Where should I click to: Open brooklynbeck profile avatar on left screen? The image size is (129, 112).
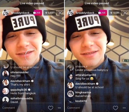pyautogui.click(x=6, y=13)
